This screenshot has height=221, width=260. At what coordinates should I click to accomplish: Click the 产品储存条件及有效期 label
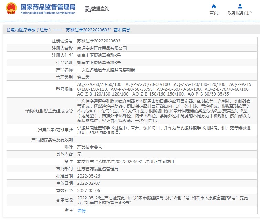click(52, 140)
